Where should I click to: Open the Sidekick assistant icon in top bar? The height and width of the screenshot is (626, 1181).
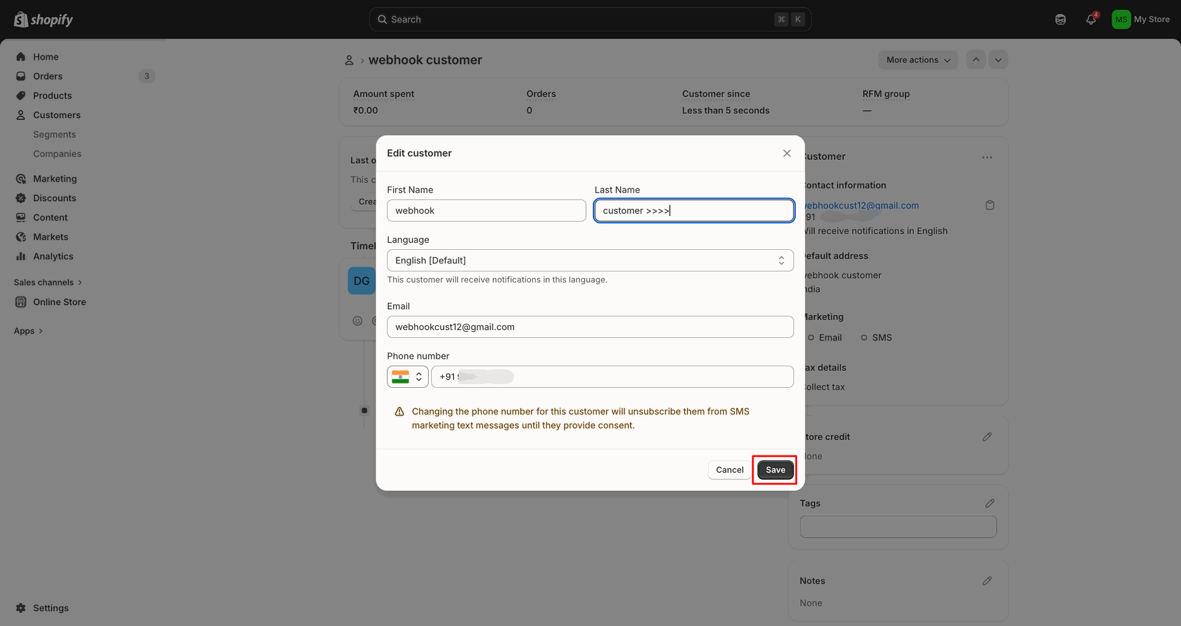1060,19
